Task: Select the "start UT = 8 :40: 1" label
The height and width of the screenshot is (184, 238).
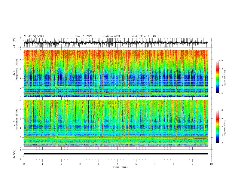Action: pyautogui.click(x=145, y=36)
